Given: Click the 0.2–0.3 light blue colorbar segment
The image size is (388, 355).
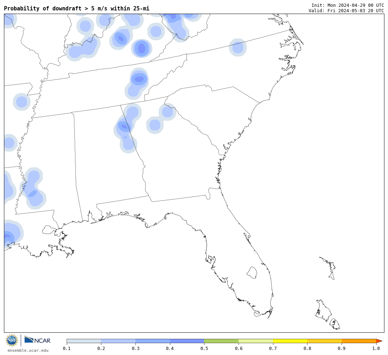Looking at the screenshot, I should coord(118,341).
